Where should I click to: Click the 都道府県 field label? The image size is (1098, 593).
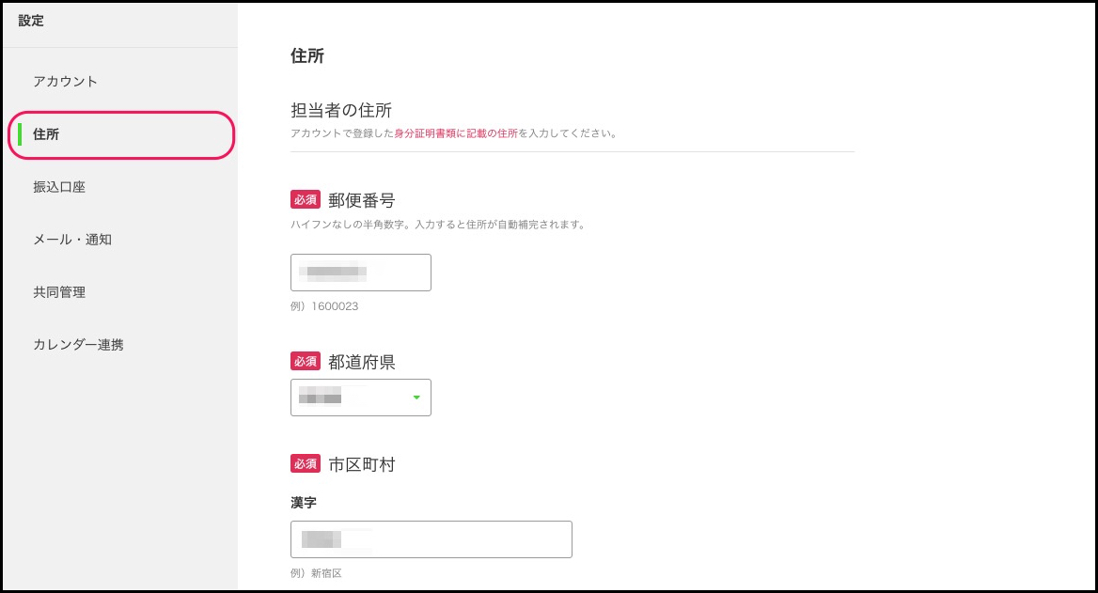361,363
